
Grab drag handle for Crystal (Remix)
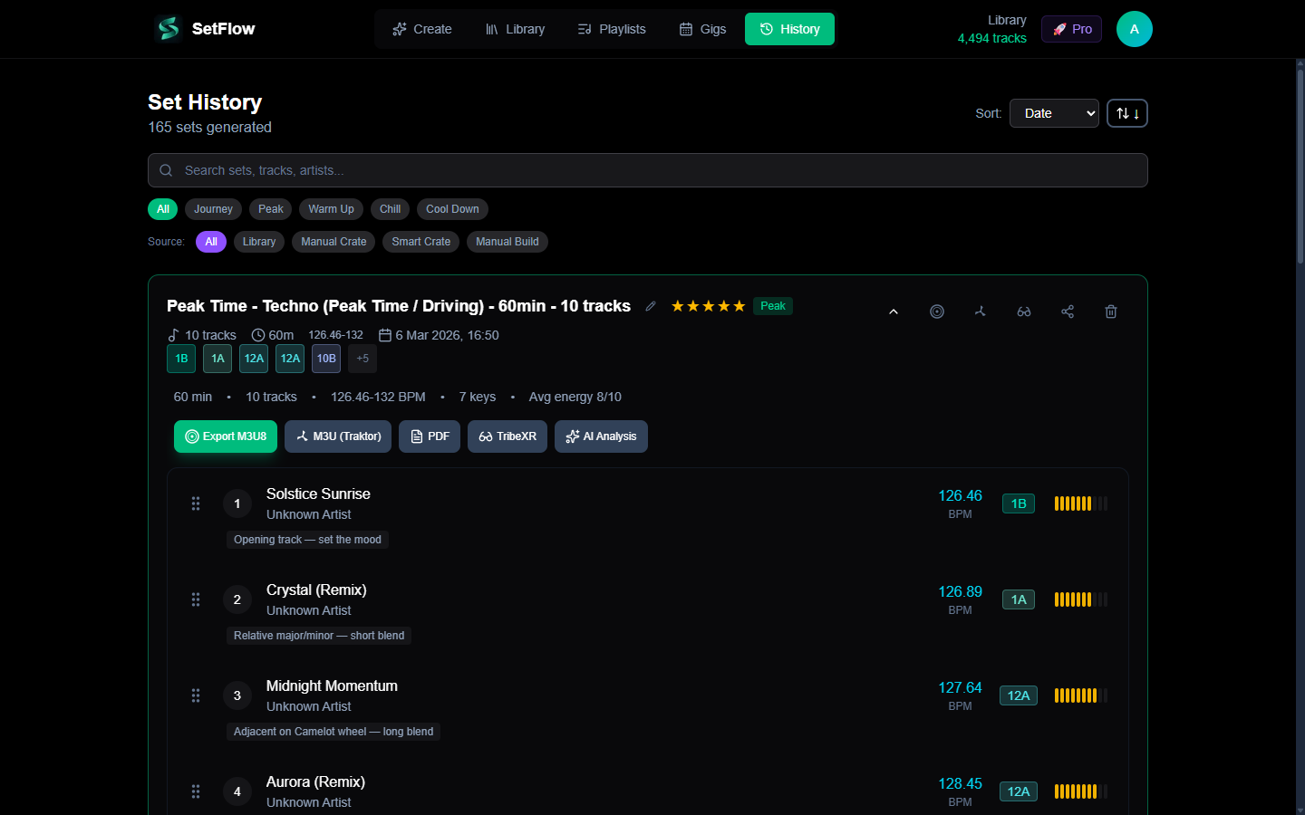pos(196,599)
